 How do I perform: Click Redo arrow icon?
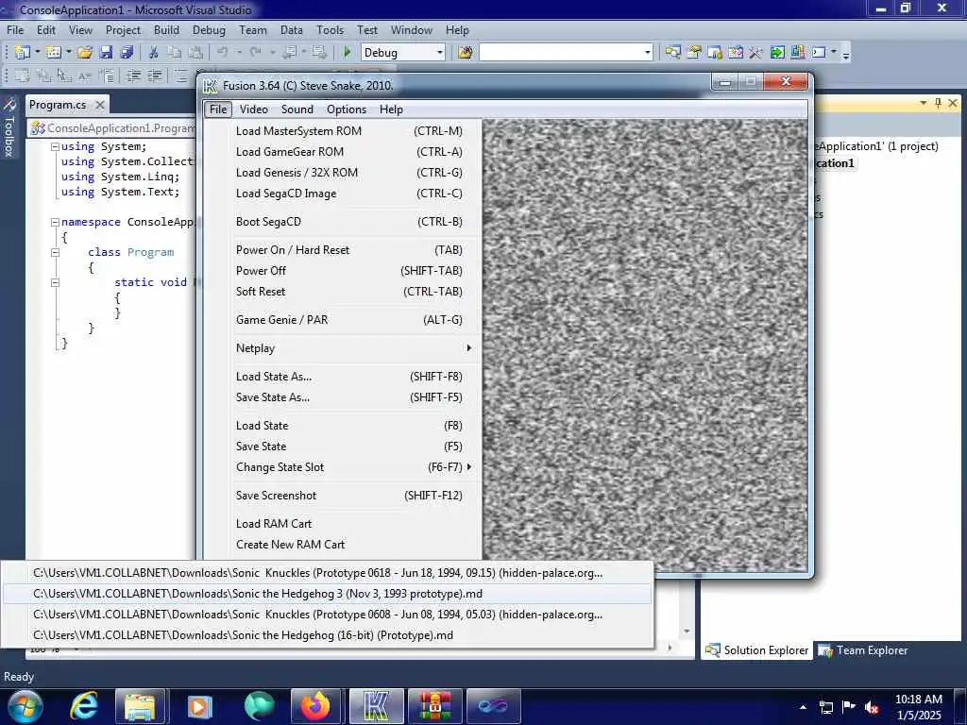(x=255, y=53)
